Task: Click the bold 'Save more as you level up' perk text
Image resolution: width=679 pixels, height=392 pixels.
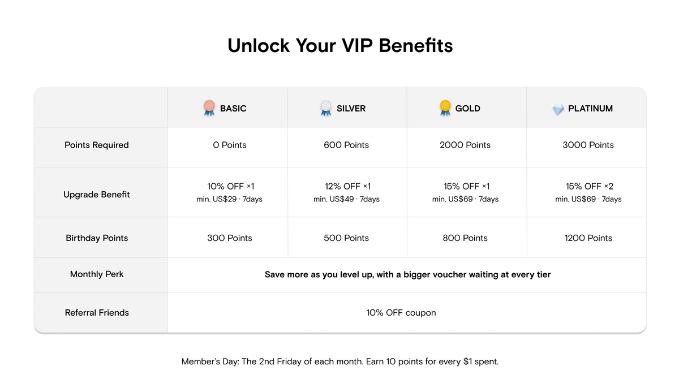Action: (407, 274)
